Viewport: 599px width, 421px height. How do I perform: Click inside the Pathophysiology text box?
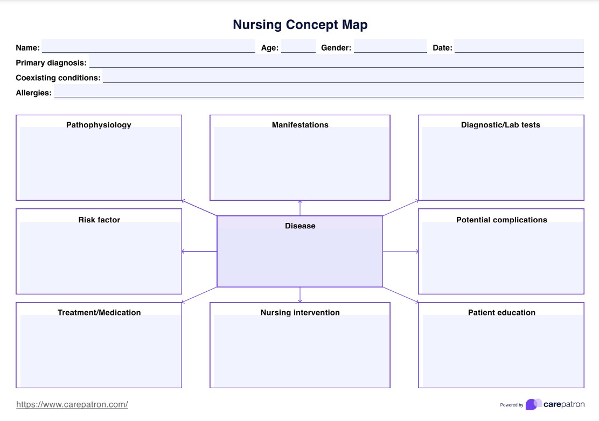tap(99, 163)
